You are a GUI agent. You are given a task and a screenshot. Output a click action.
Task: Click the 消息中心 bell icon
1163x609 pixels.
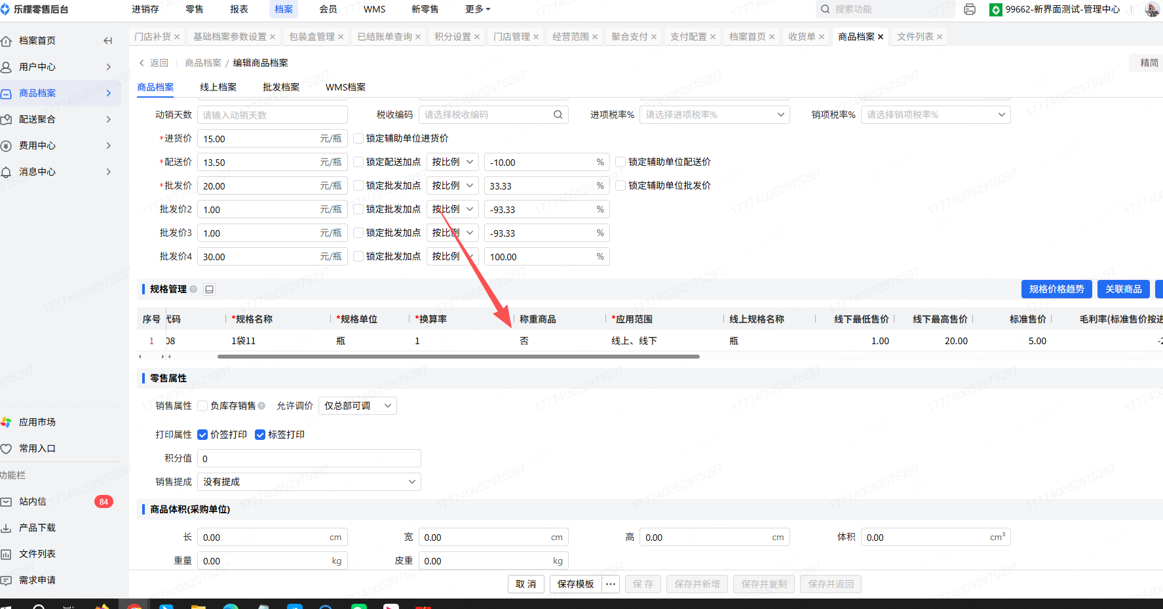pyautogui.click(x=7, y=172)
